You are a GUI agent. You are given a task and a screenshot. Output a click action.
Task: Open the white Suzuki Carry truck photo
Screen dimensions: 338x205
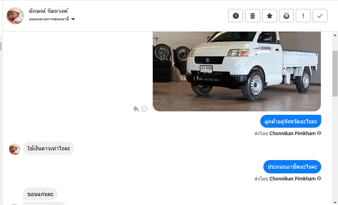coord(237,71)
